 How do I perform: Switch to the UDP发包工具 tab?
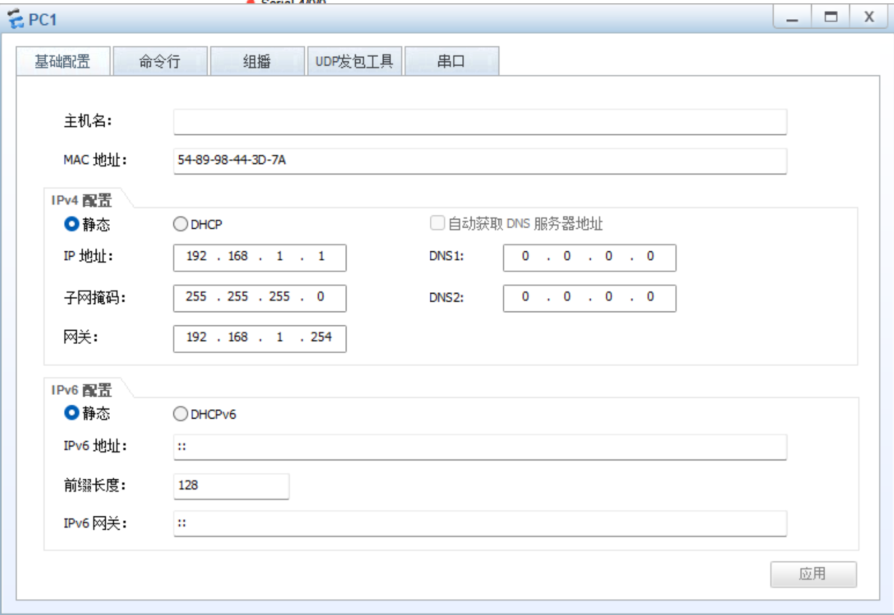(x=354, y=61)
